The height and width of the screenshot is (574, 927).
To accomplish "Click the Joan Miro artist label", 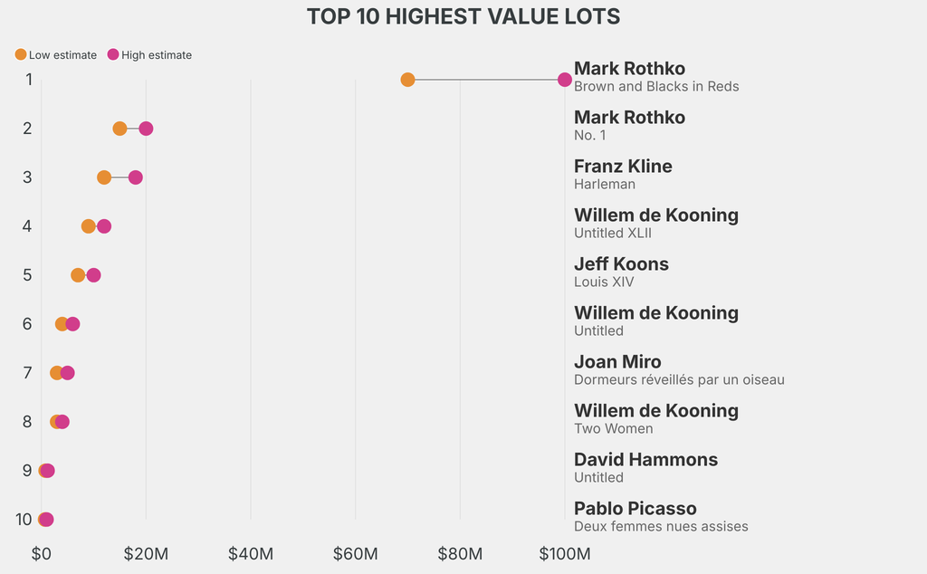I will pos(617,362).
